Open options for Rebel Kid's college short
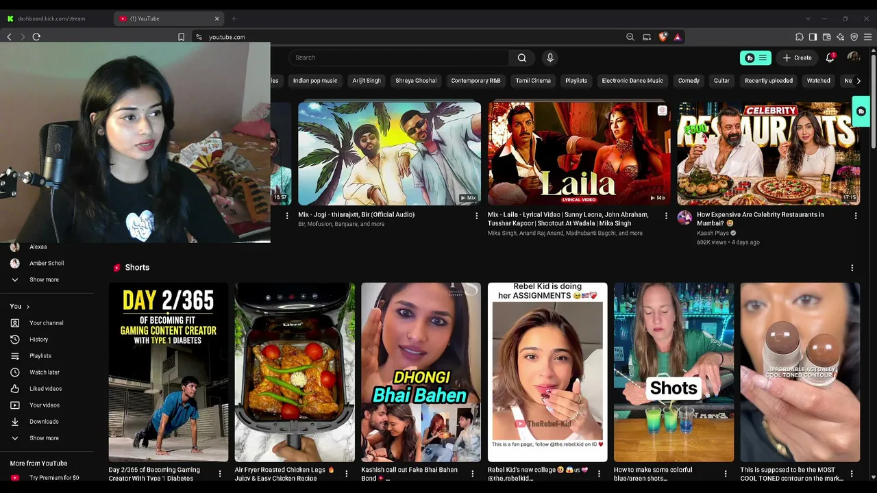 599,473
